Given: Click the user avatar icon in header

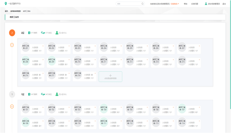Looking at the screenshot, I should (206, 4).
